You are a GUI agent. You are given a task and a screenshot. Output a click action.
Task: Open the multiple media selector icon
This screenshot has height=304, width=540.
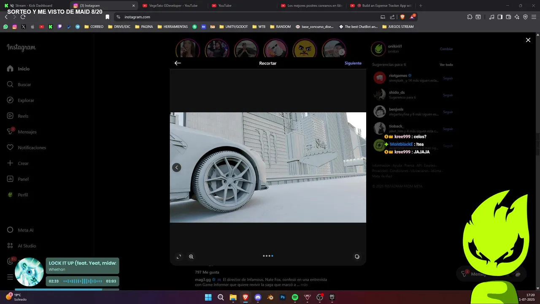[357, 257]
